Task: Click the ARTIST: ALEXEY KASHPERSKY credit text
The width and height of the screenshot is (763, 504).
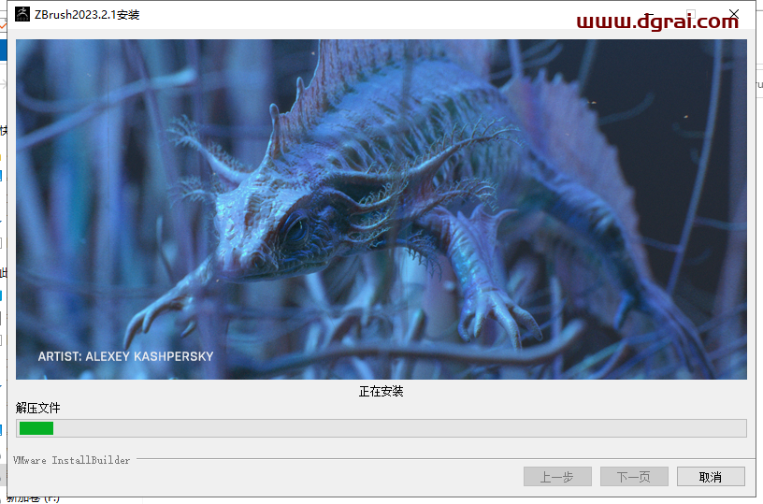Action: click(x=125, y=356)
